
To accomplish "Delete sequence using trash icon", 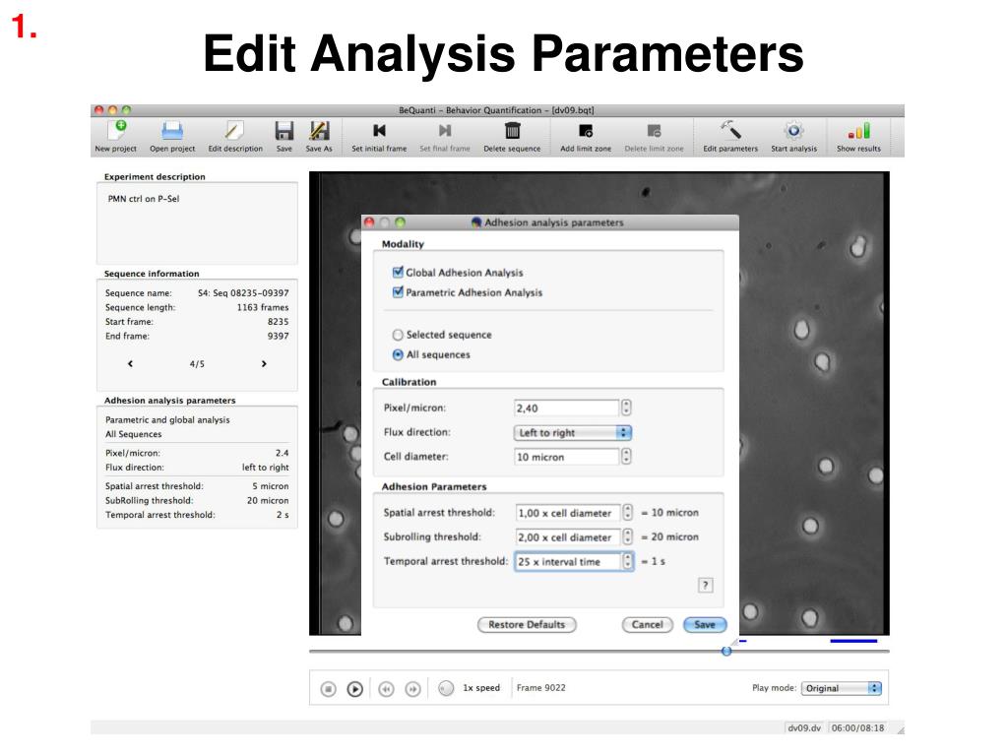I will (512, 131).
